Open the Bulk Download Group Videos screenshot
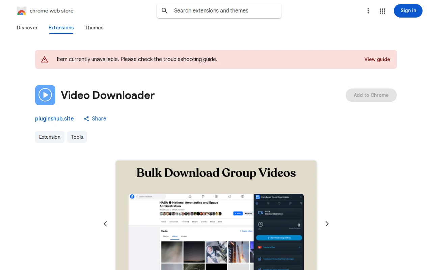This screenshot has width=432, height=270. pos(216,215)
